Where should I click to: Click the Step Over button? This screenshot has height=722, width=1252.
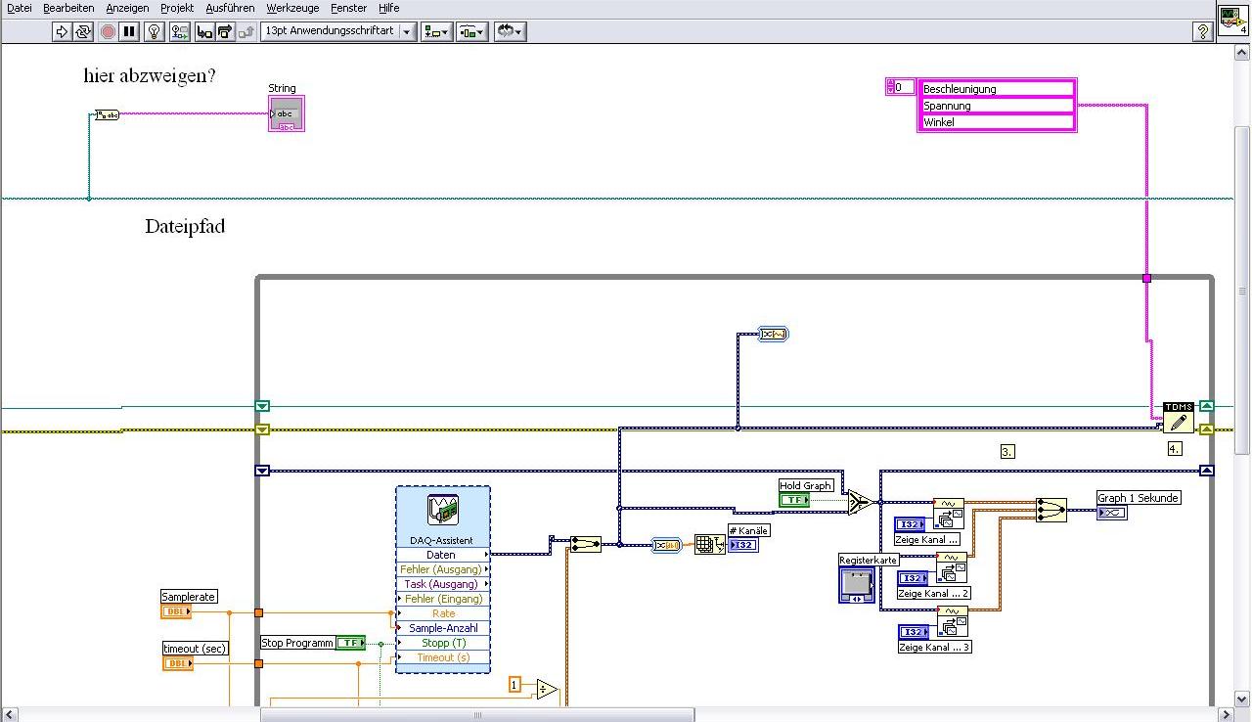(225, 31)
